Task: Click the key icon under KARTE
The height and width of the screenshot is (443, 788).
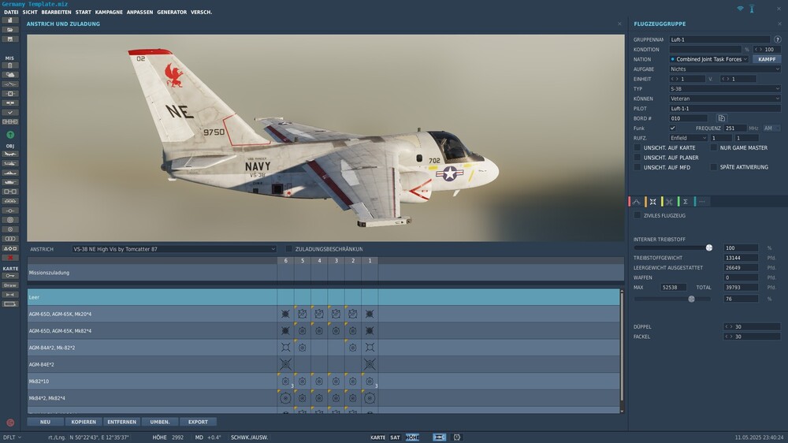Action: coord(9,276)
